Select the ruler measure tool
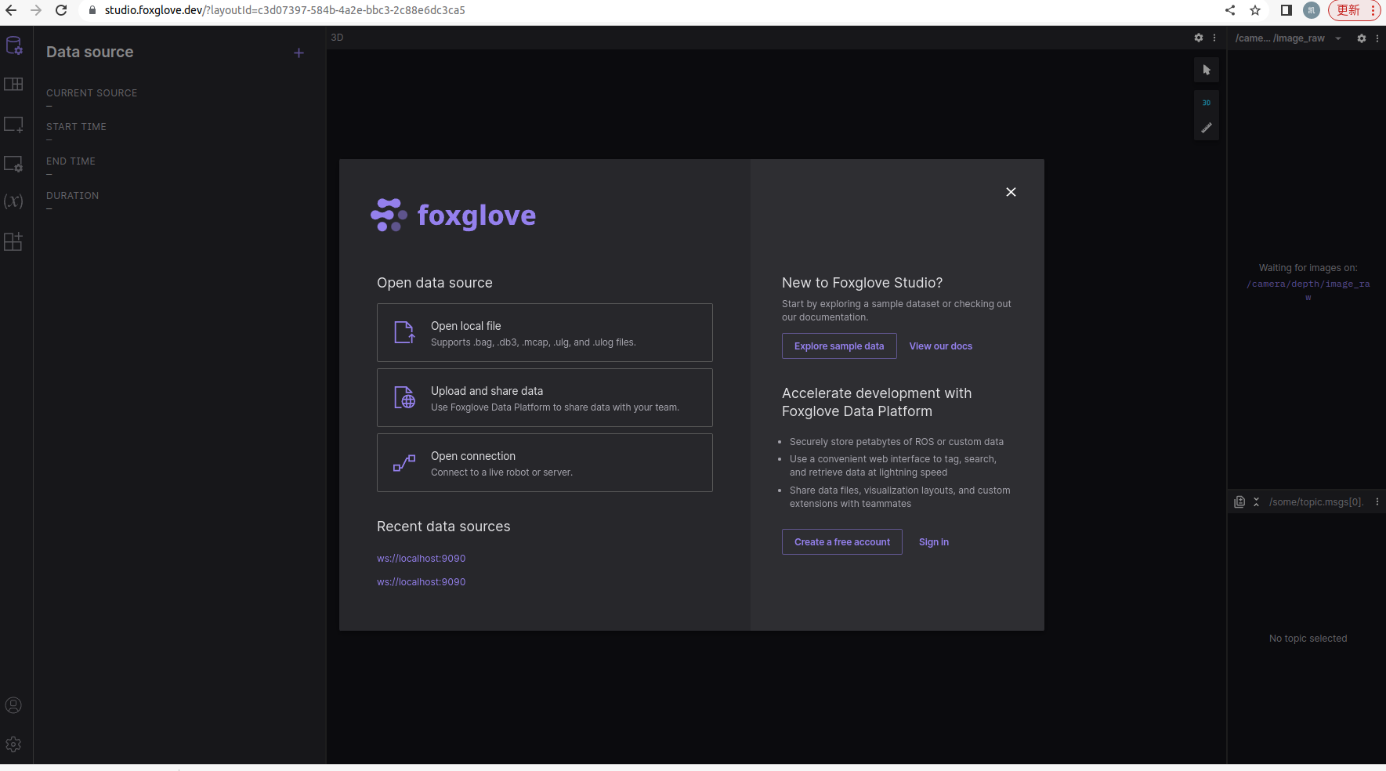1386x771 pixels. pos(1207,128)
